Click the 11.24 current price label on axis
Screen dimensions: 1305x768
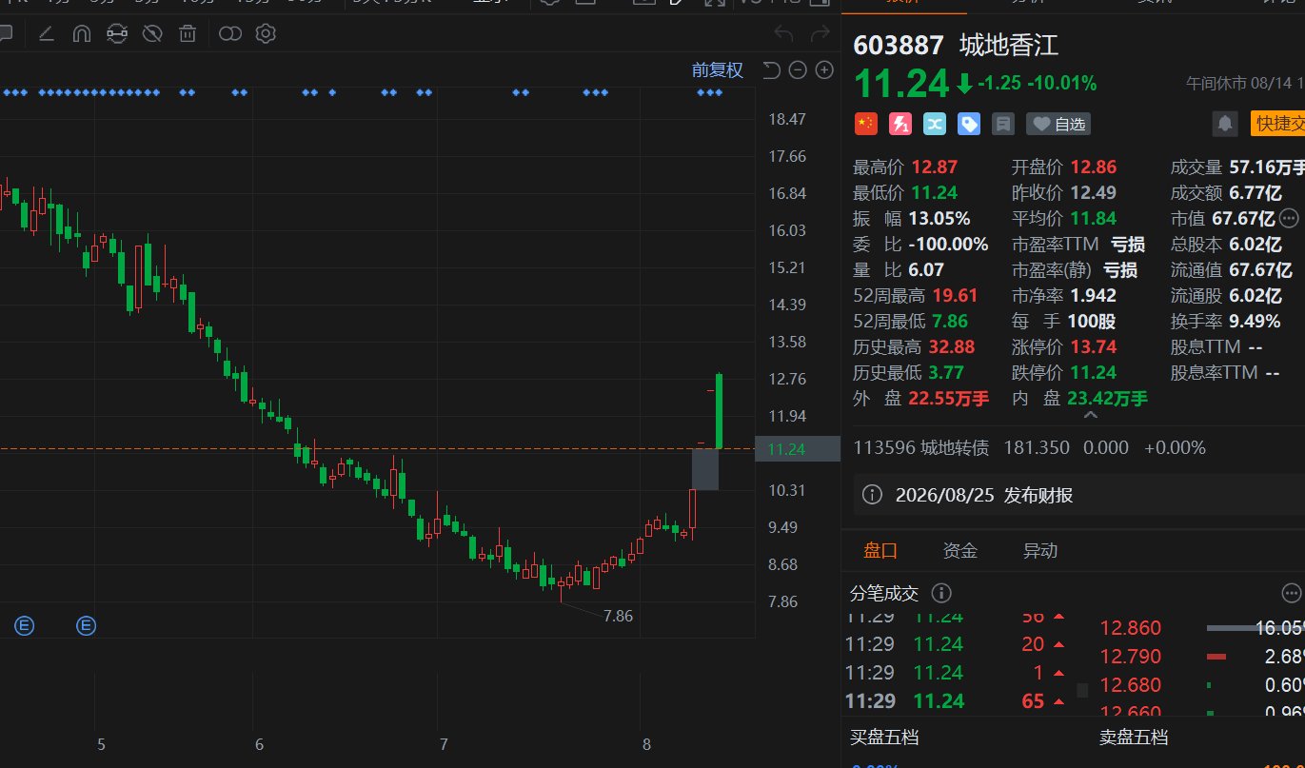tap(798, 449)
